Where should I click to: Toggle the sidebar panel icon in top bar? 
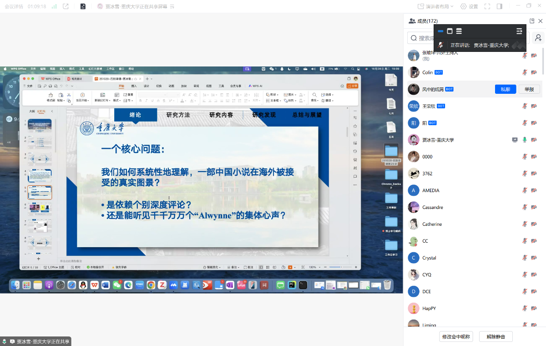pyautogui.click(x=499, y=6)
